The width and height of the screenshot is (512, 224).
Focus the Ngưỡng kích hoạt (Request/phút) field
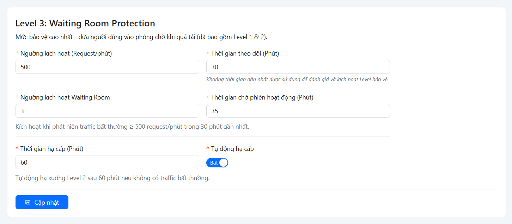107,67
